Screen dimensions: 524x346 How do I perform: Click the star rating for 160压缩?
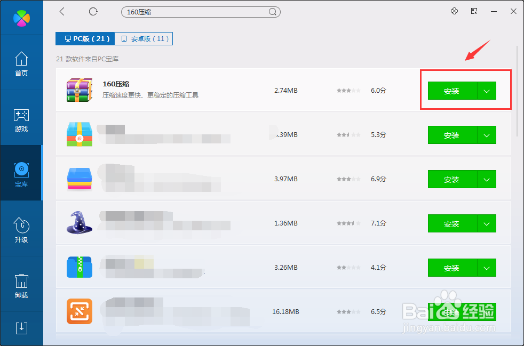348,91
